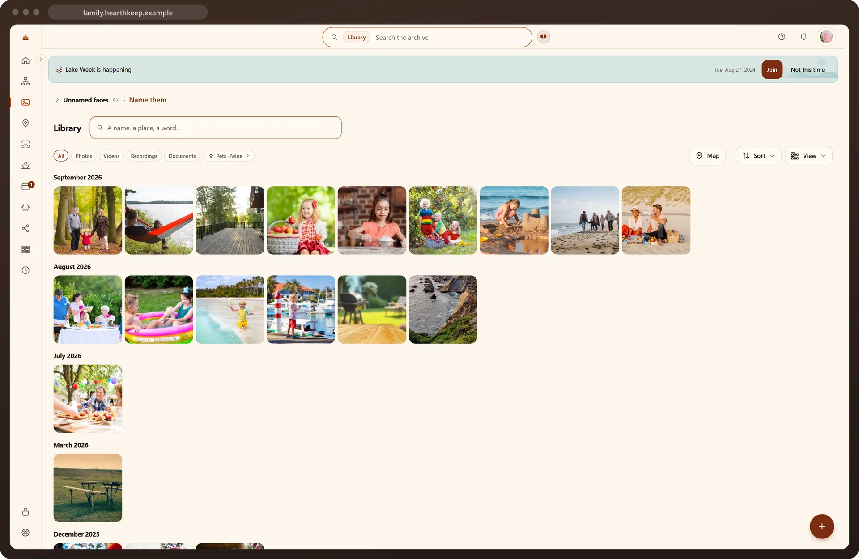The height and width of the screenshot is (559, 859).
Task: Open the family tree sidebar icon
Action: [26, 81]
